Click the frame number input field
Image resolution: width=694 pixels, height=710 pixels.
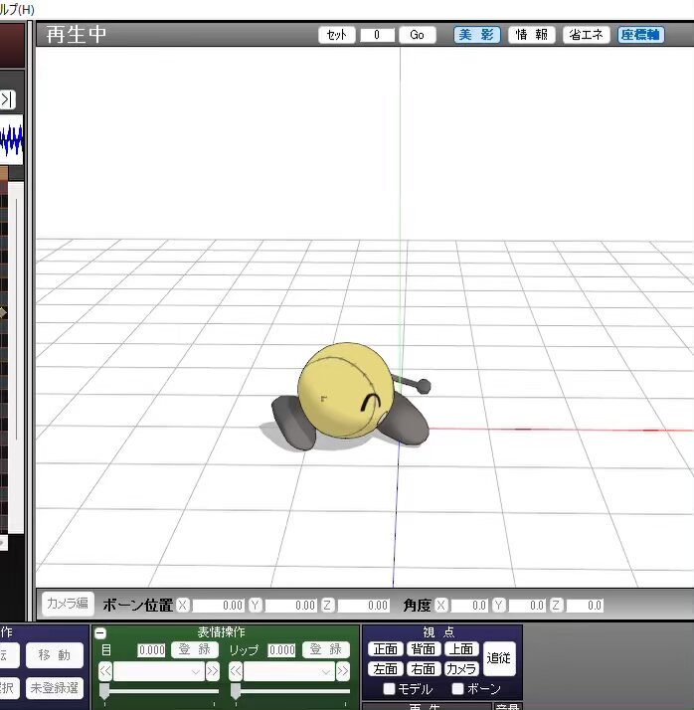pos(377,35)
